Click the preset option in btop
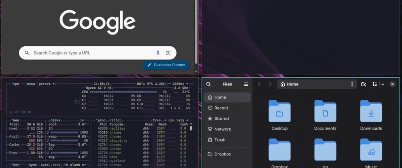Screen dimensions: 402x168 pos(46,84)
